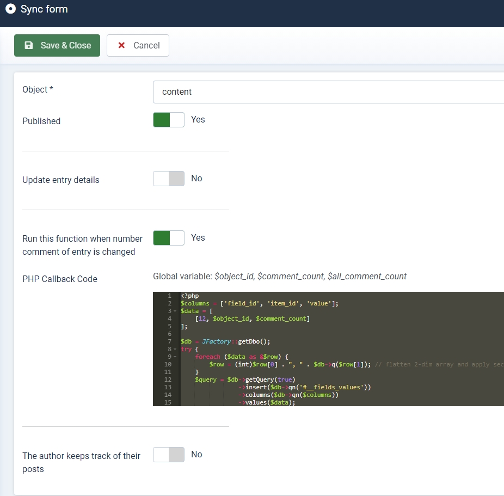This screenshot has width=504, height=496.
Task: Click the Sync form title icon
Action: point(10,9)
